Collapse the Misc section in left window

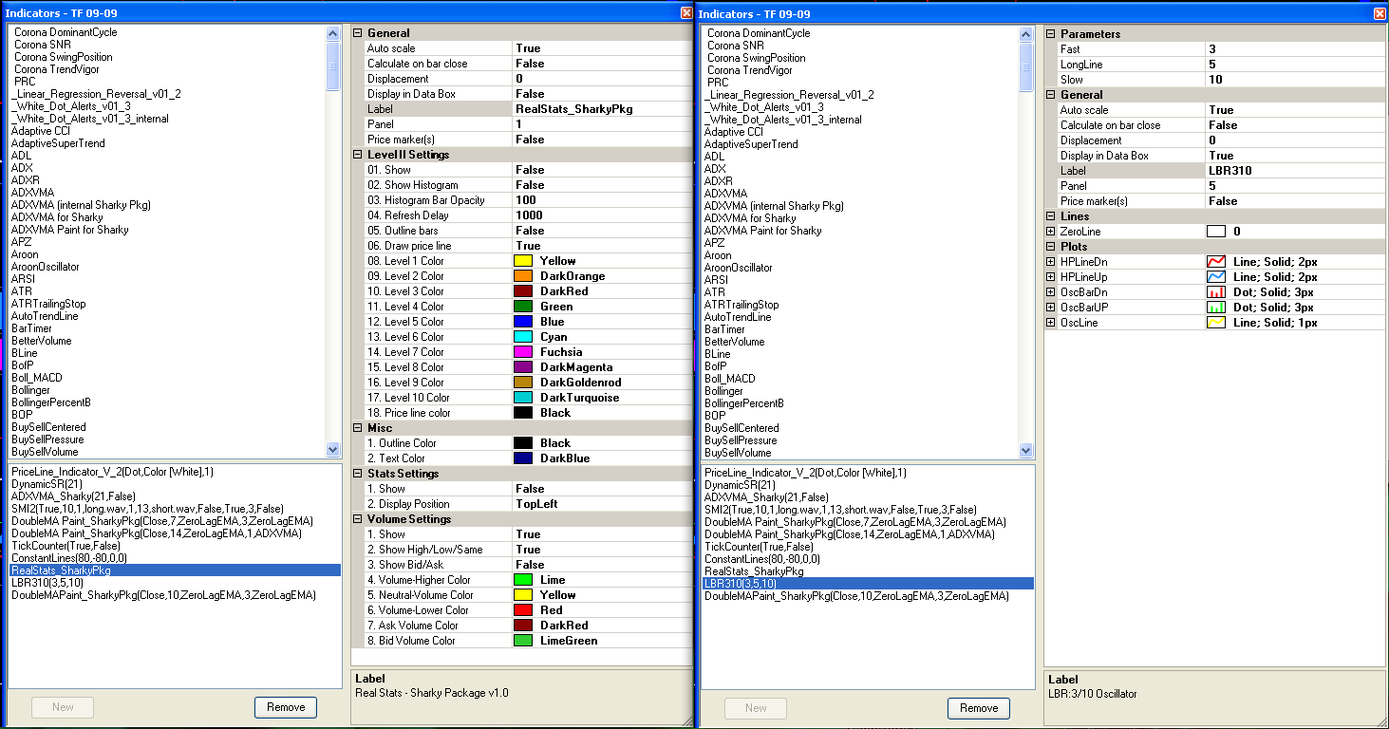[x=357, y=428]
